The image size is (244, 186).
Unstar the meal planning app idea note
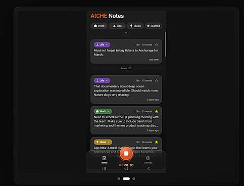(157, 142)
